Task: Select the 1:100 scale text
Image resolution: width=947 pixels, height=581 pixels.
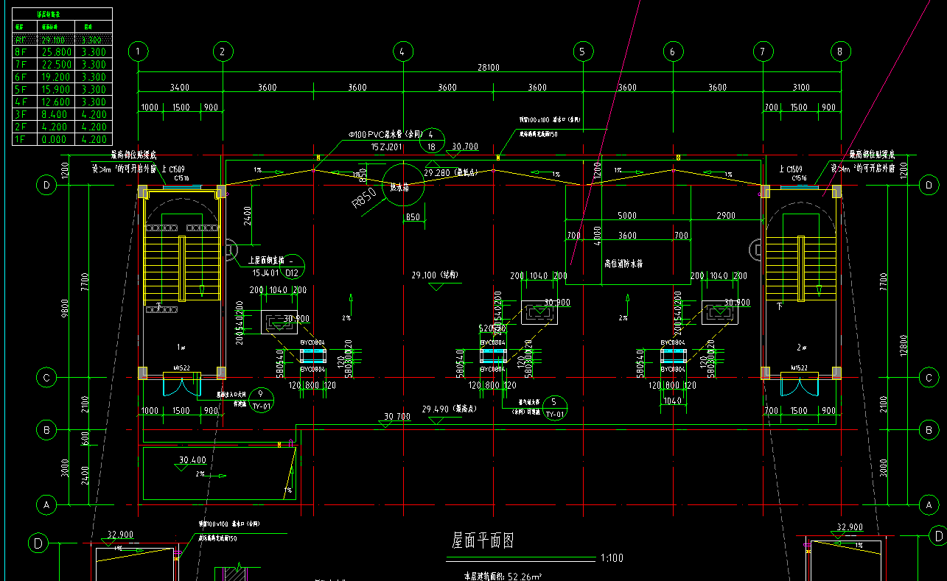Action: click(x=612, y=558)
